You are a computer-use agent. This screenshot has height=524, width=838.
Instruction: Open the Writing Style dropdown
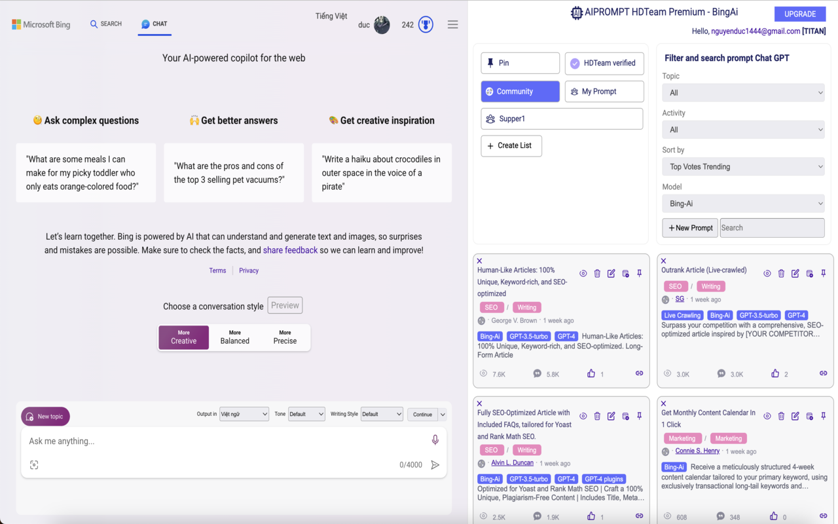(x=382, y=414)
